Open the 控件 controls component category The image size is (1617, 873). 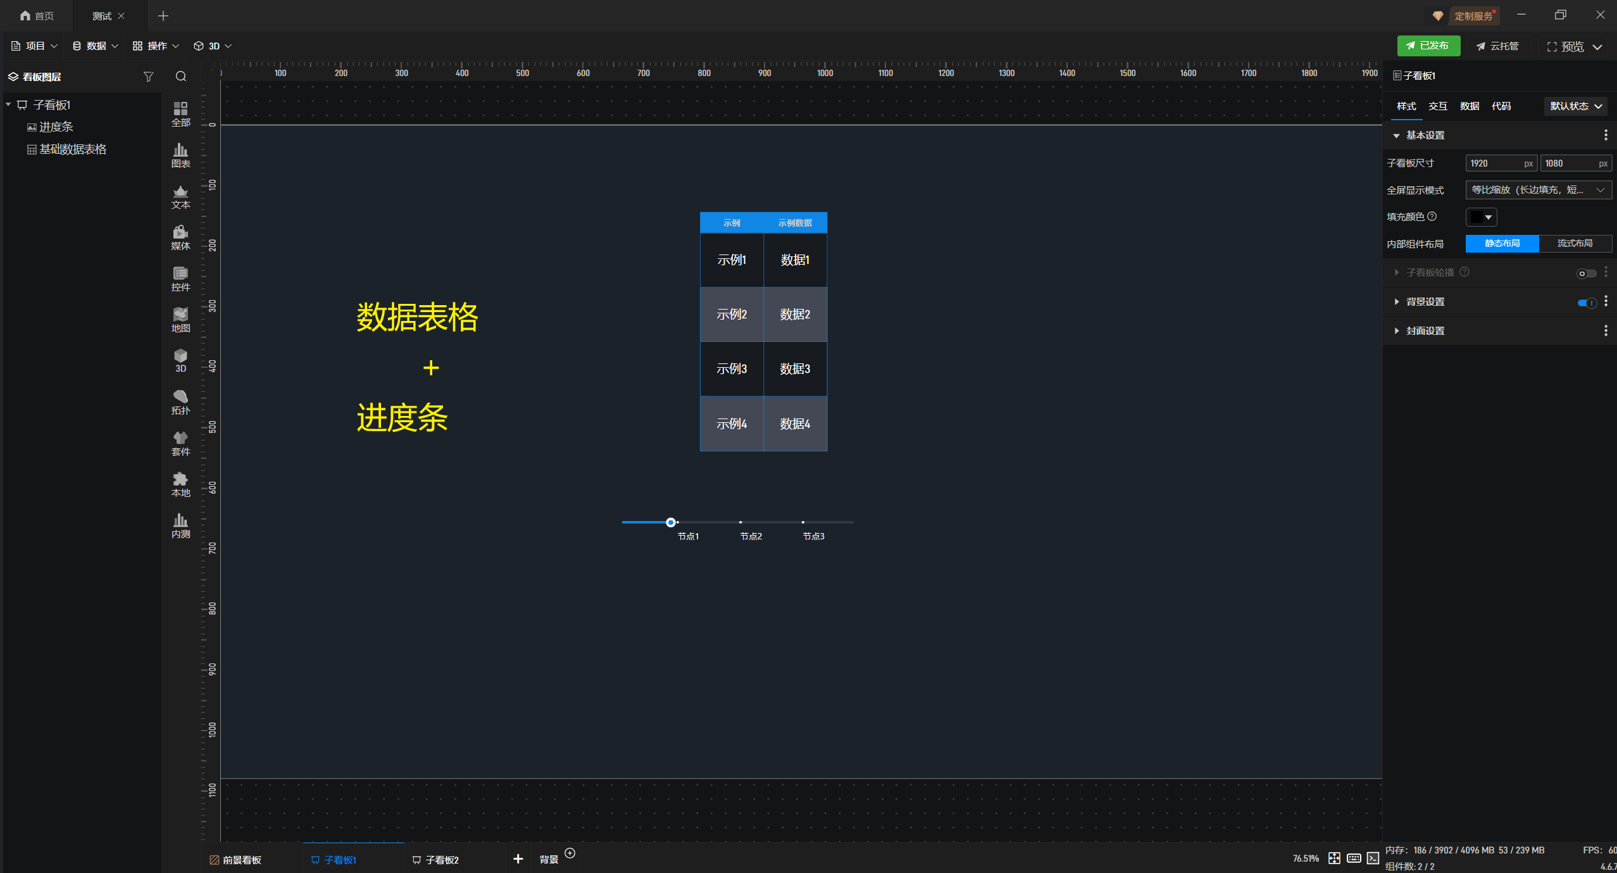tap(180, 279)
